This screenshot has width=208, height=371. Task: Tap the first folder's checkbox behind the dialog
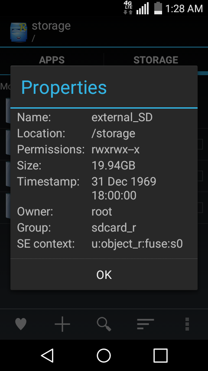coord(200,144)
